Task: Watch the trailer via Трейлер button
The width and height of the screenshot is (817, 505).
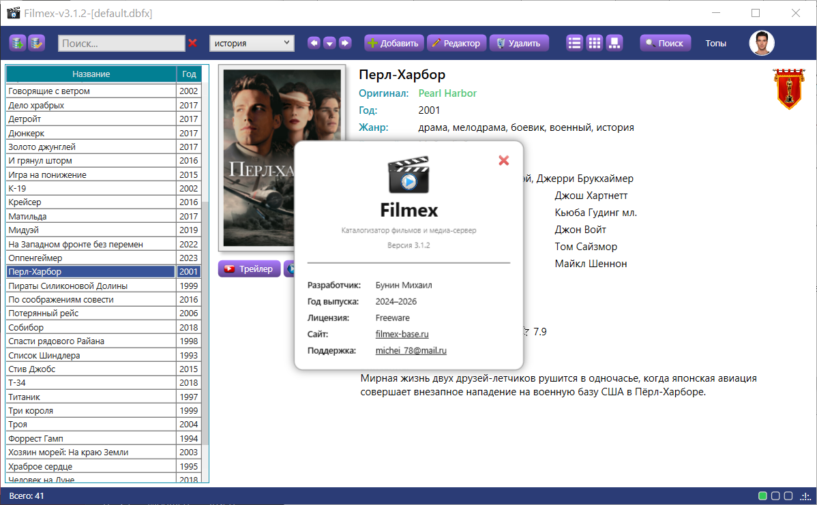Action: point(249,269)
